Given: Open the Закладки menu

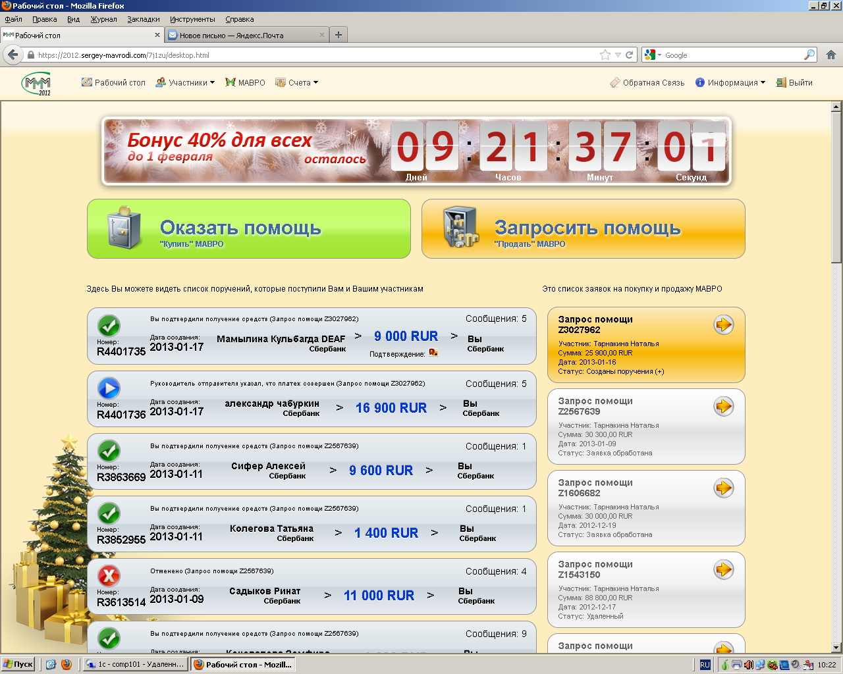Looking at the screenshot, I should (x=144, y=19).
